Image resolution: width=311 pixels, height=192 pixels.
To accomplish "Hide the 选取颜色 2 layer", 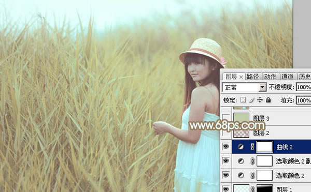I will tap(225, 175).
